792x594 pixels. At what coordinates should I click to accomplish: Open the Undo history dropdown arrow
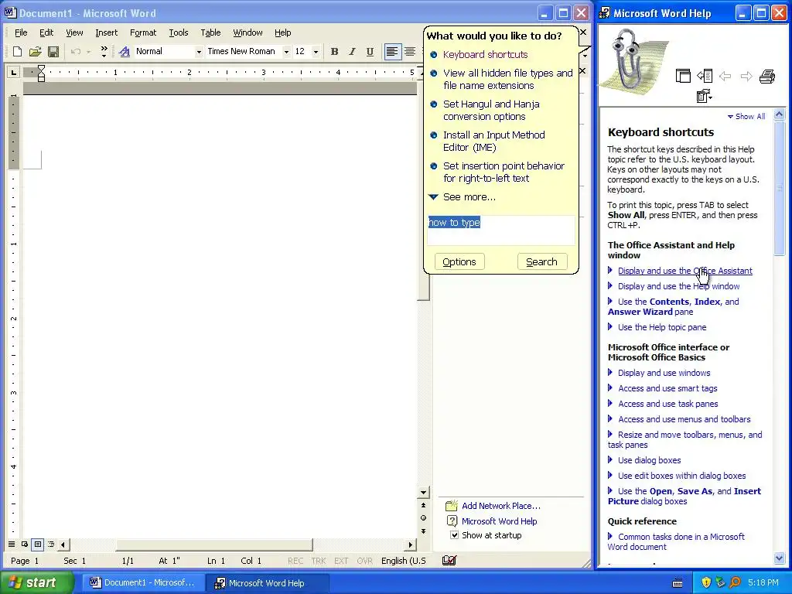(x=88, y=52)
